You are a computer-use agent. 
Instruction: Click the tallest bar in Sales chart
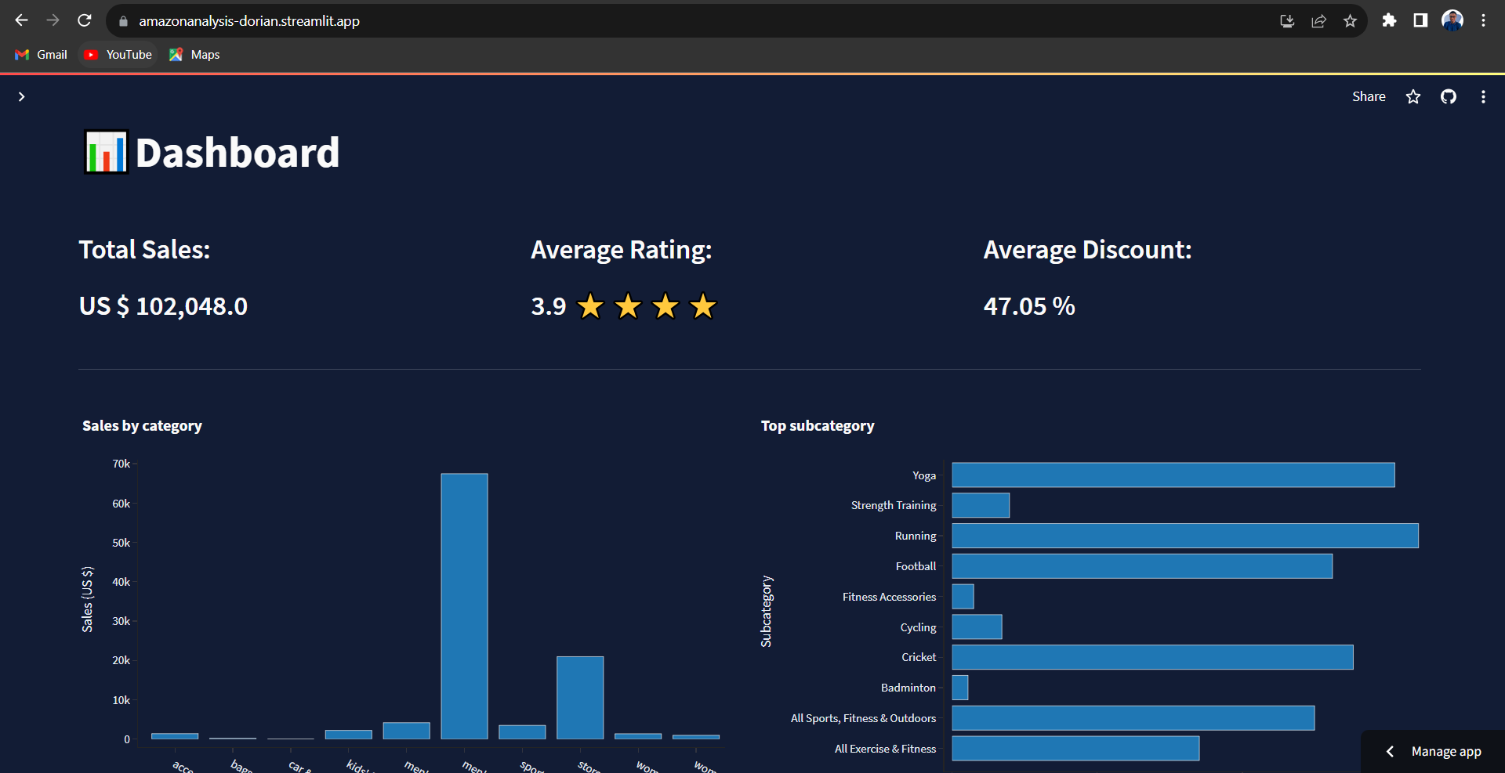464,606
